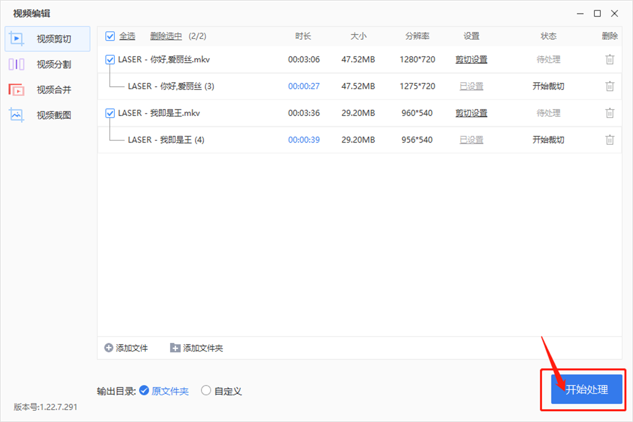The image size is (633, 422).
Task: Select the clip LASER - 你好,爱丽丝 (3)
Action: point(359,86)
